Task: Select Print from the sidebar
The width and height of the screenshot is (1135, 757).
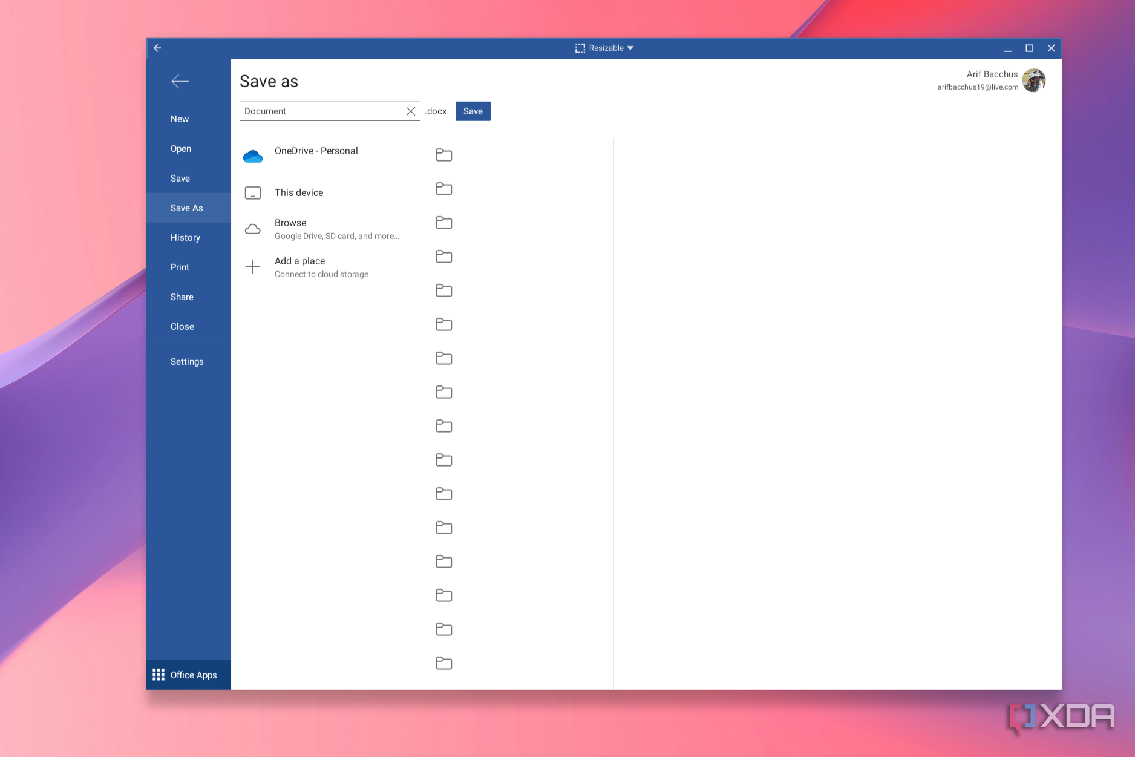Action: coord(180,267)
